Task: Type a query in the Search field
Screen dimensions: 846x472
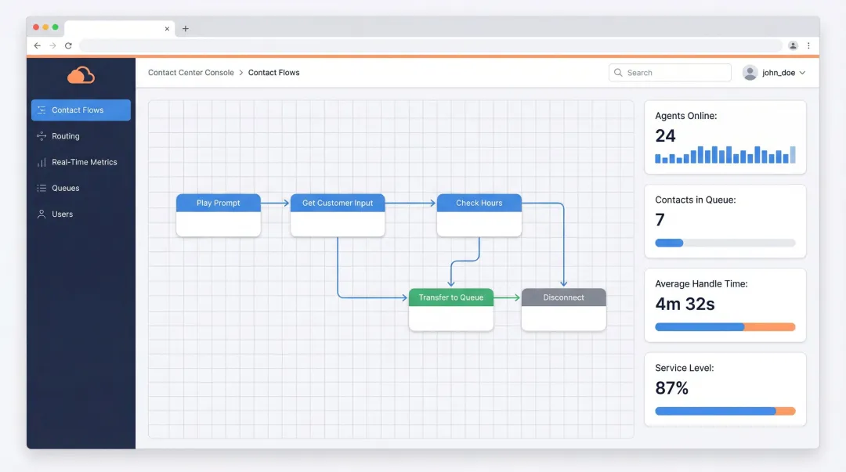Action: 674,72
